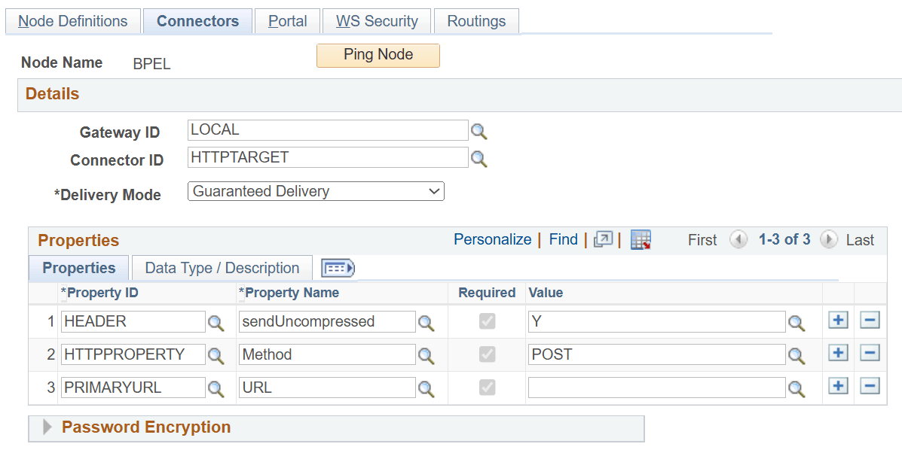Download the Properties grid to Excel
The width and height of the screenshot is (902, 453).
pyautogui.click(x=641, y=239)
